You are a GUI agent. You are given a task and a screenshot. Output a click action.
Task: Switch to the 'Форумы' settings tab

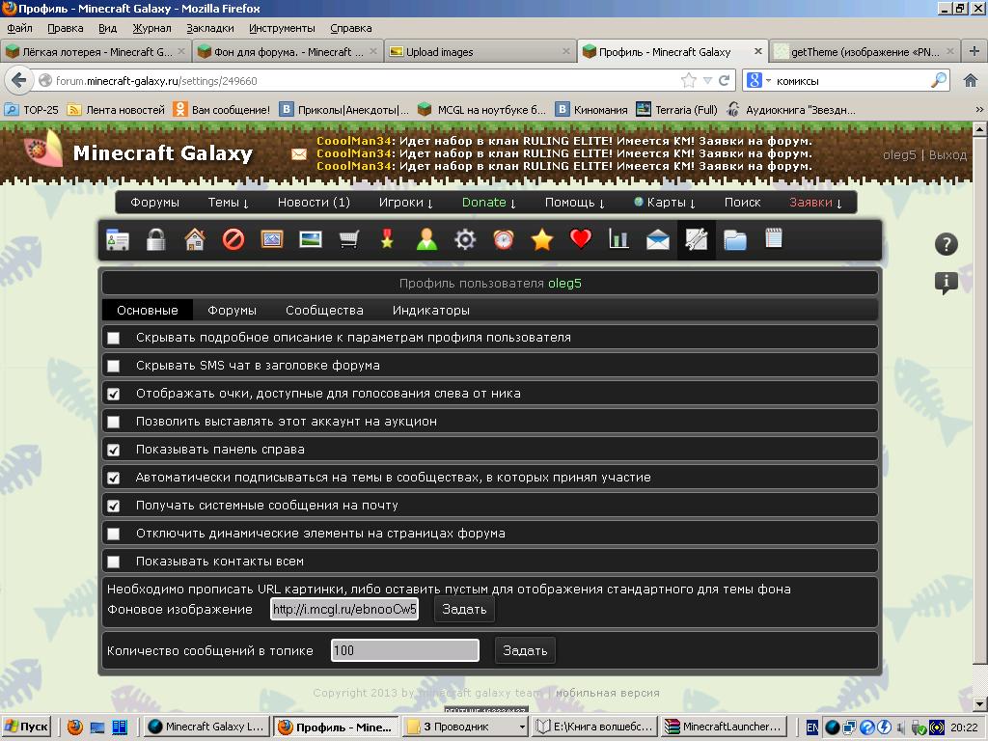[x=232, y=310]
